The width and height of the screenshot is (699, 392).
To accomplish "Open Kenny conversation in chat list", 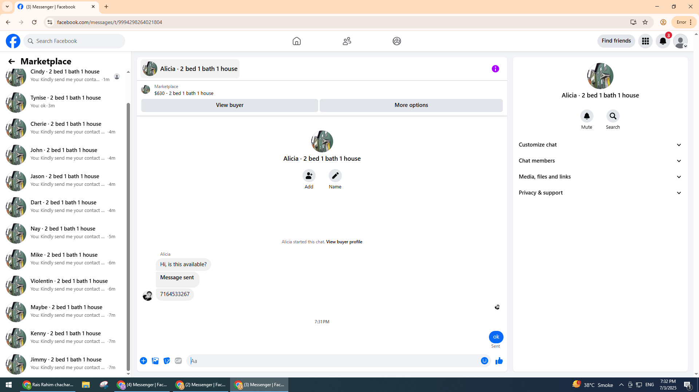I will pyautogui.click(x=64, y=337).
